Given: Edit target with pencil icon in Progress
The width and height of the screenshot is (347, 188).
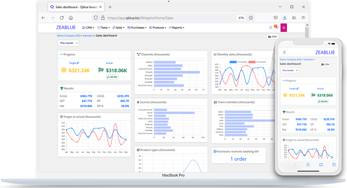Looking at the screenshot, I should click(x=78, y=63).
